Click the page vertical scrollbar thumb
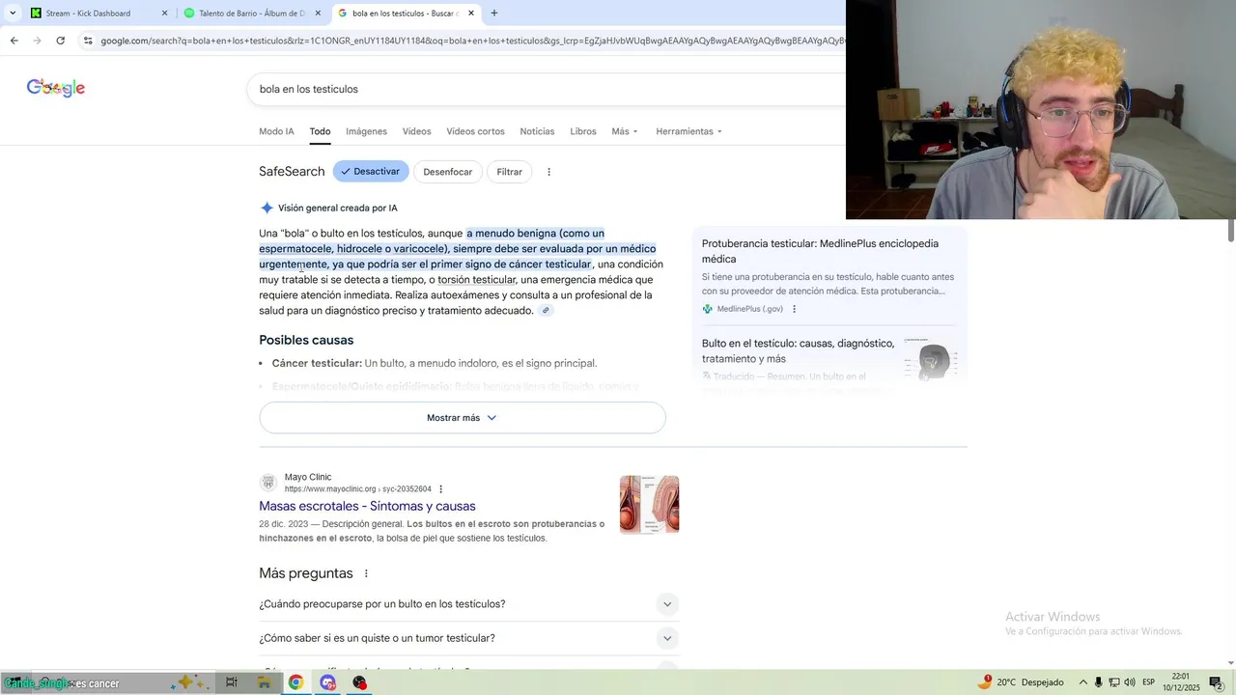This screenshot has height=695, width=1236. (1231, 231)
